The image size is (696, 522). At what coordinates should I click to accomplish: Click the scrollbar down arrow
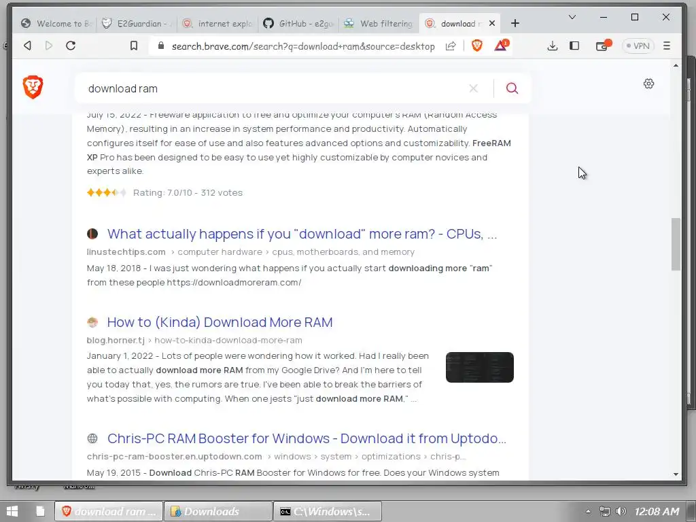[x=676, y=474]
